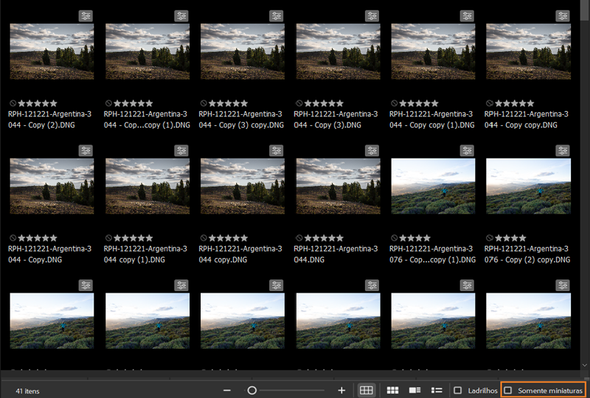Click the file name 044 - Copy copy (1).DNG
This screenshot has height=398, width=590.
tap(432, 119)
